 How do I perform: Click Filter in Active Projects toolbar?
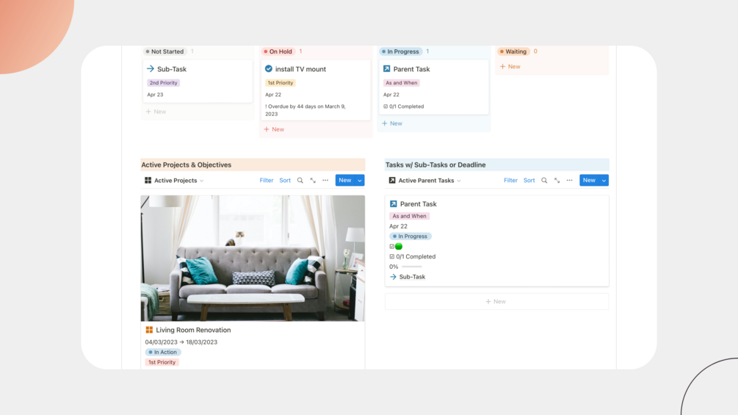click(x=267, y=180)
